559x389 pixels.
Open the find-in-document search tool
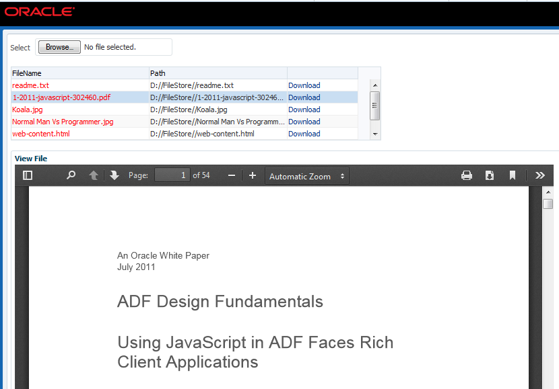pyautogui.click(x=71, y=175)
